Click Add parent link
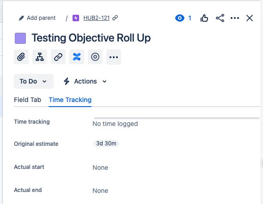Screen dimensions: 263x204 tap(37, 18)
